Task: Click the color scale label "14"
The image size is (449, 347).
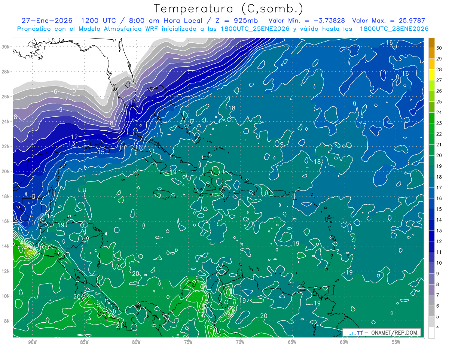Action: [x=439, y=220]
